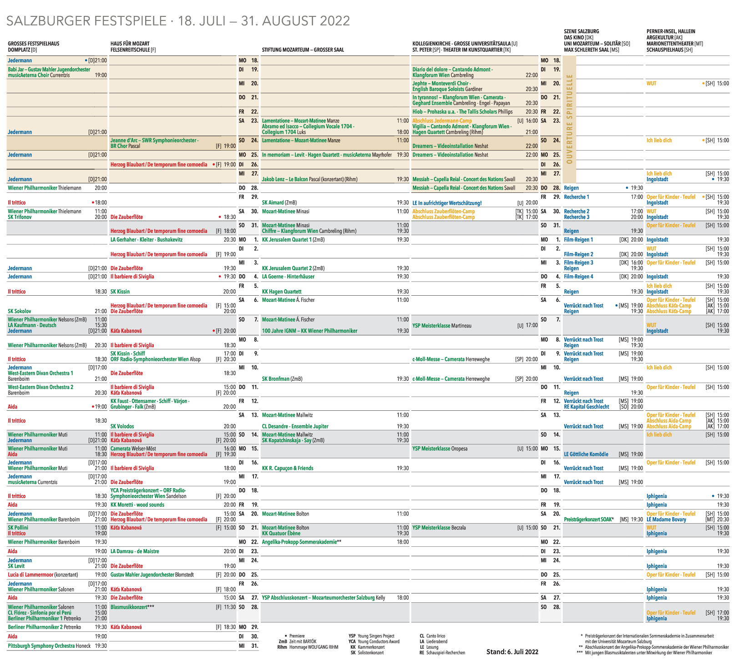This screenshot has width=738, height=661.
Task: Click the Blasmusikkonzert event on August 28
Action: pos(132,607)
